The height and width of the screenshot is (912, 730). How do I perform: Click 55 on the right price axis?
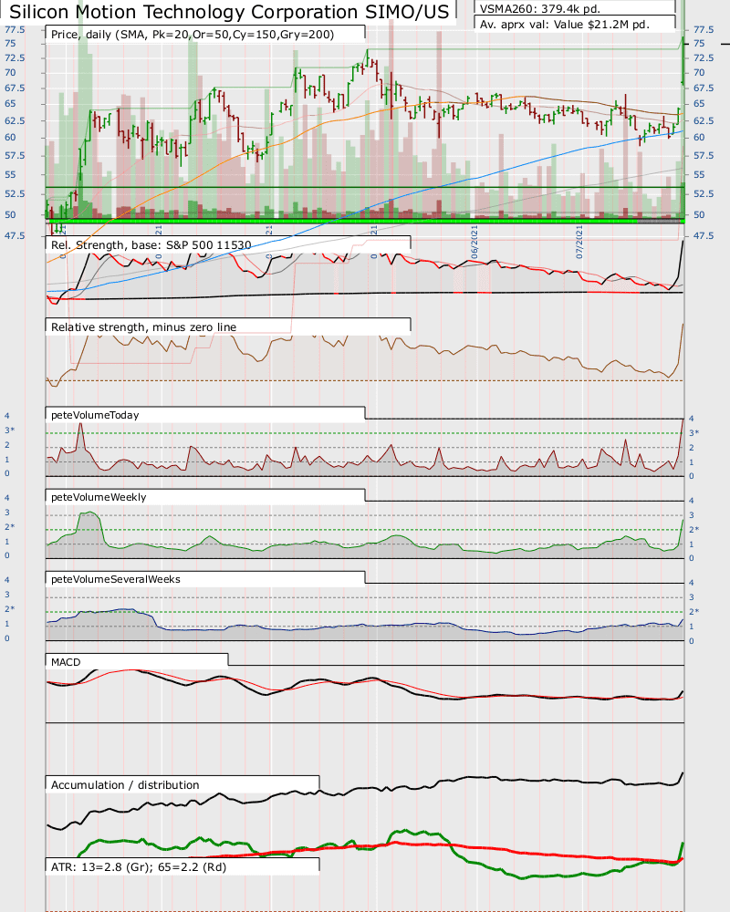tap(699, 174)
